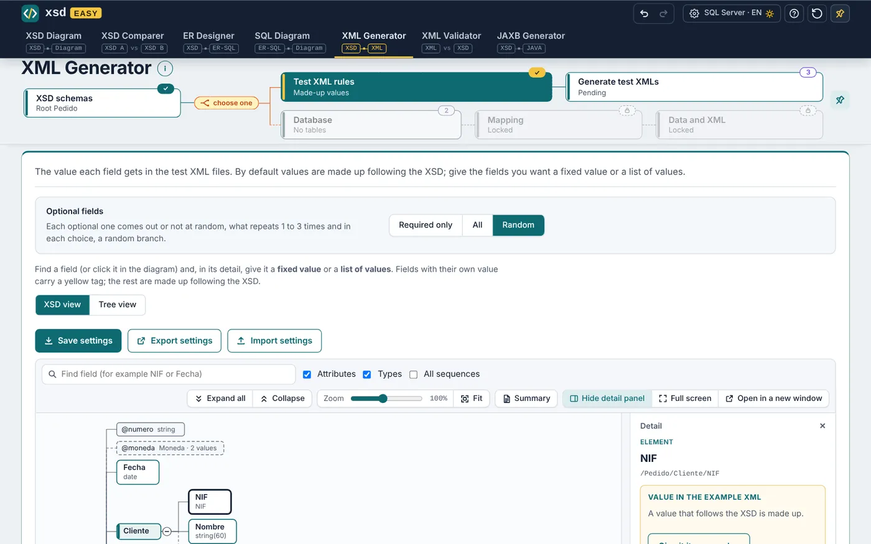
Task: Select the XSD schemas step card
Action: (x=103, y=103)
